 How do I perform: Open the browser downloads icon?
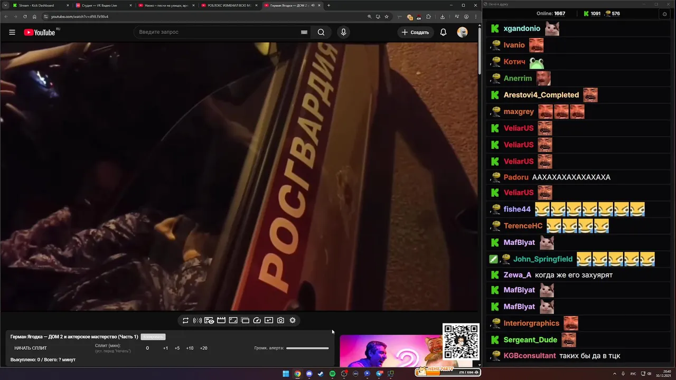[442, 16]
